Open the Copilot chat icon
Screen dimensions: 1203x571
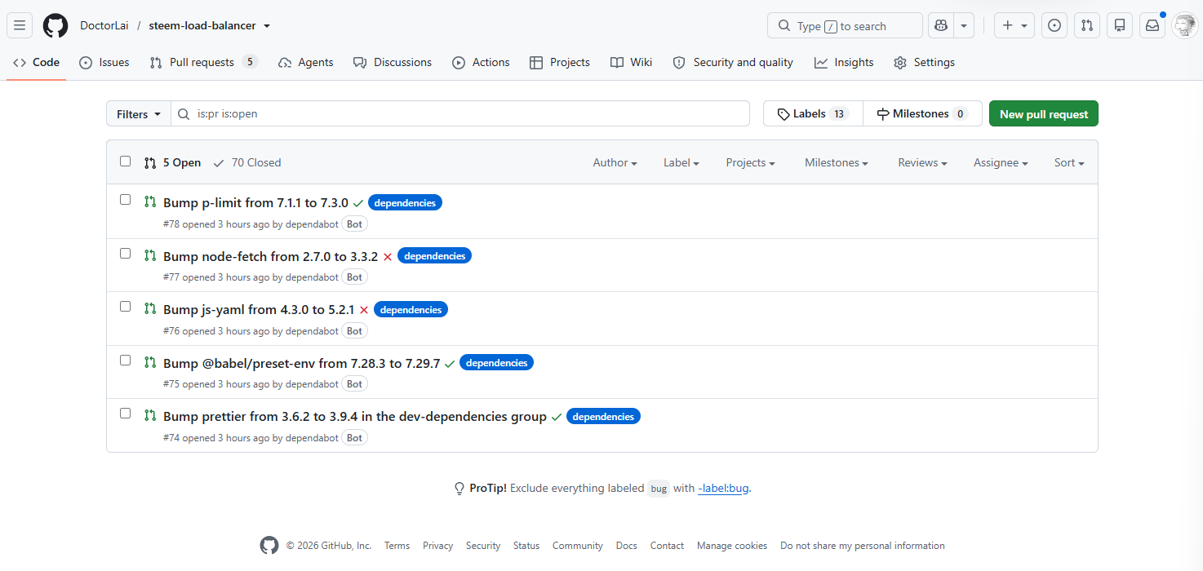[x=941, y=25]
